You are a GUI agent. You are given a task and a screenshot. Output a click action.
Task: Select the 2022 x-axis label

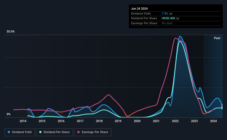click(x=175, y=121)
